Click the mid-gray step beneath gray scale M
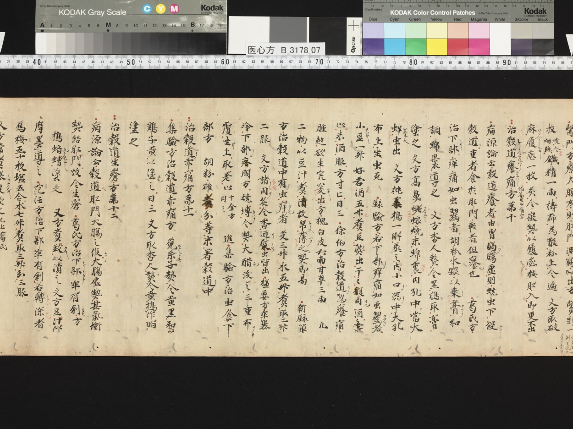This screenshot has width=573, height=429. [x=108, y=43]
